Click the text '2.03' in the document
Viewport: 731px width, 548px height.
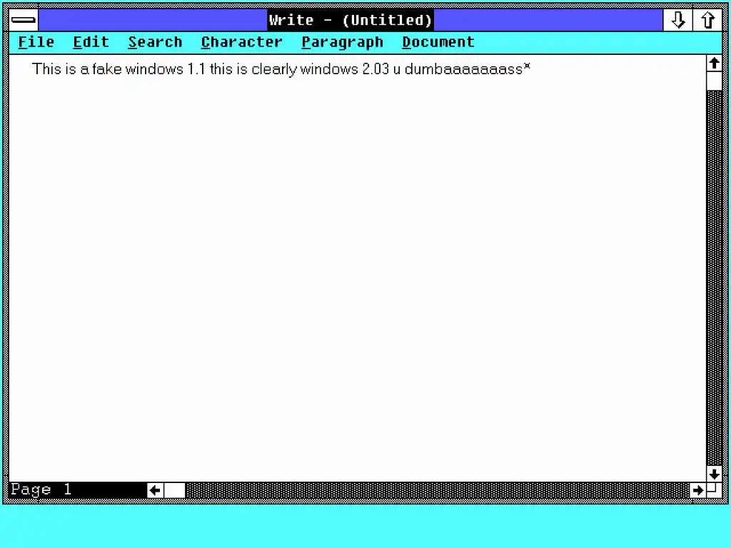(375, 69)
